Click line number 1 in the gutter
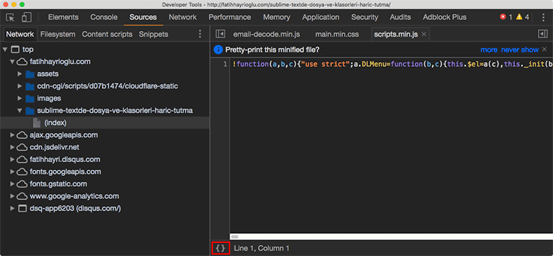Viewport: 553px width, 256px height. click(x=225, y=64)
